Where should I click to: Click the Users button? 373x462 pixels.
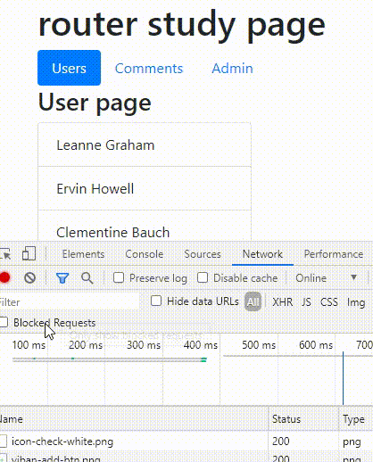(69, 68)
